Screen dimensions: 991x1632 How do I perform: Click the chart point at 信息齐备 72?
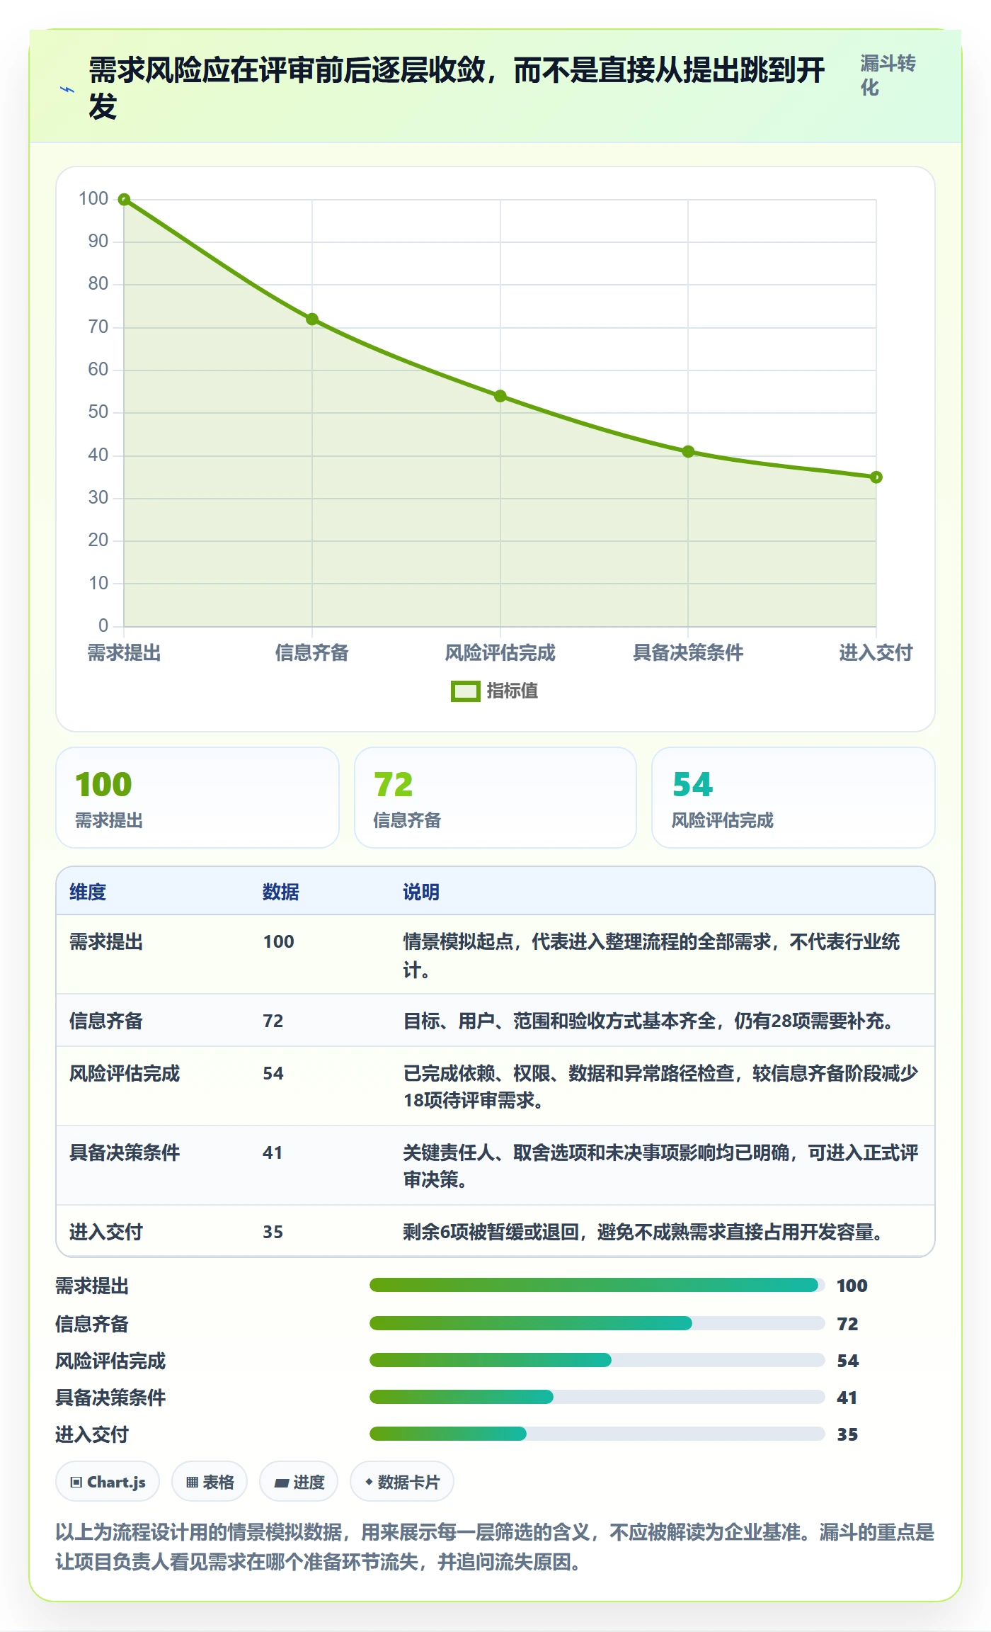click(x=312, y=319)
